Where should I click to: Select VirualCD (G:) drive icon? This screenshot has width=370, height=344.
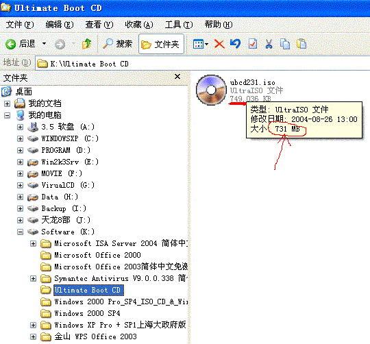click(33, 185)
